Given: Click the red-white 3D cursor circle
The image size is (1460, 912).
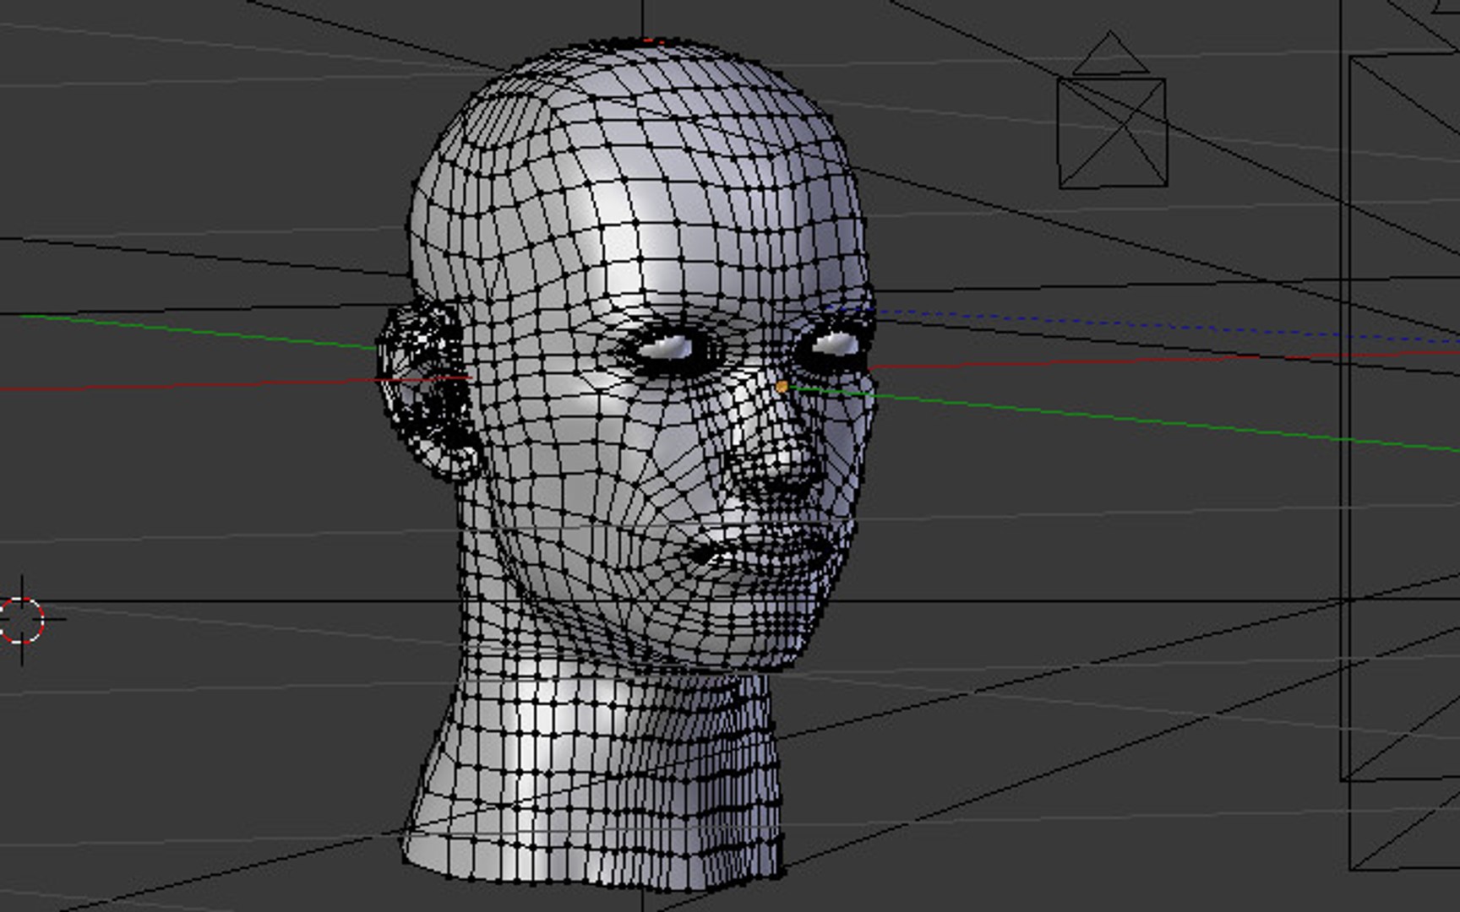Looking at the screenshot, I should [21, 620].
